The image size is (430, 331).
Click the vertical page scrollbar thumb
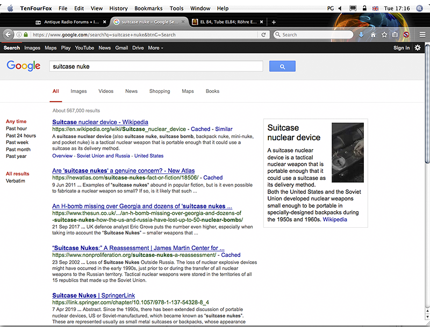[427, 104]
